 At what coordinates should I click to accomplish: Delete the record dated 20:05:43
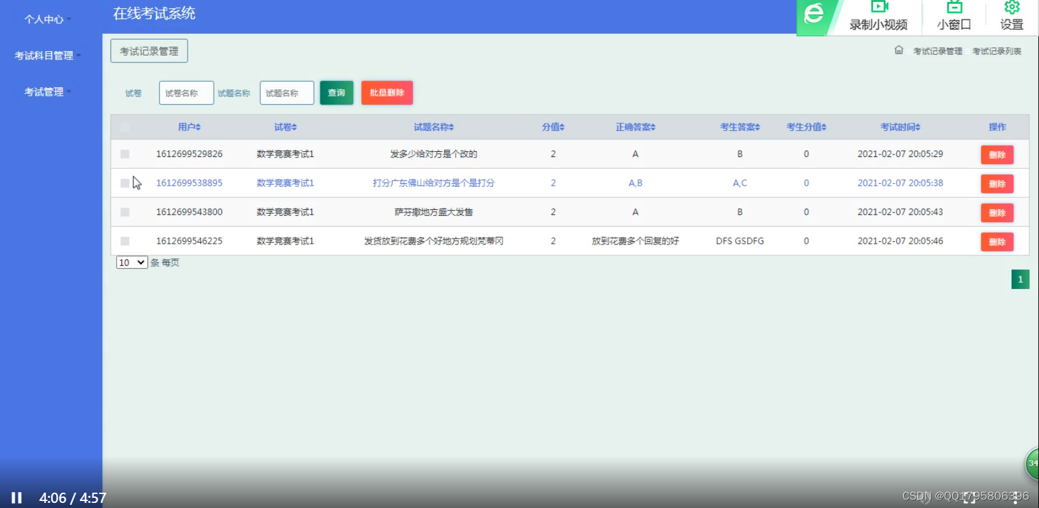tap(997, 213)
